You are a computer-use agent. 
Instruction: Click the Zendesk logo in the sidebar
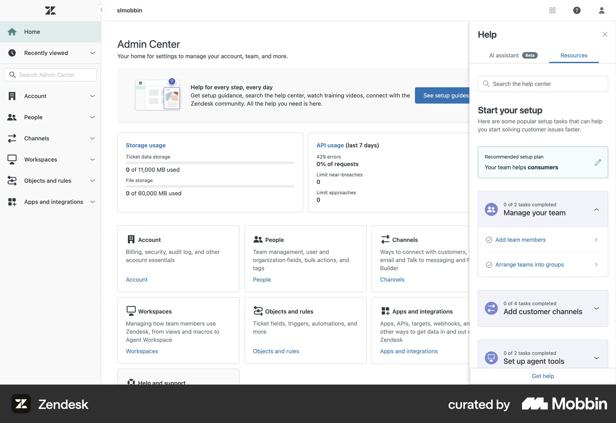50,10
